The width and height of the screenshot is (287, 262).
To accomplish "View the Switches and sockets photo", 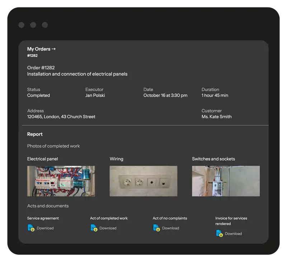I will (x=226, y=181).
